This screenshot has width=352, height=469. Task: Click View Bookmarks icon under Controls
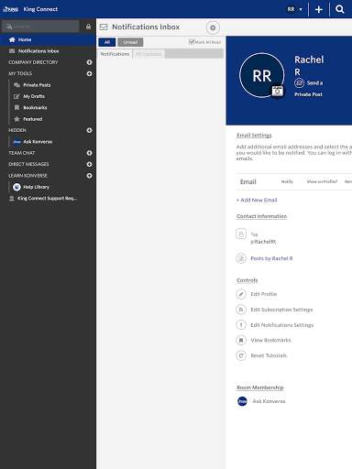tap(241, 340)
